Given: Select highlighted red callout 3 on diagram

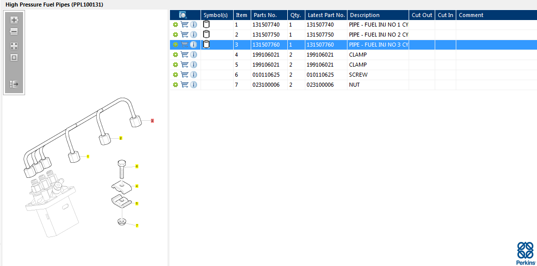Looking at the screenshot, I should (152, 121).
